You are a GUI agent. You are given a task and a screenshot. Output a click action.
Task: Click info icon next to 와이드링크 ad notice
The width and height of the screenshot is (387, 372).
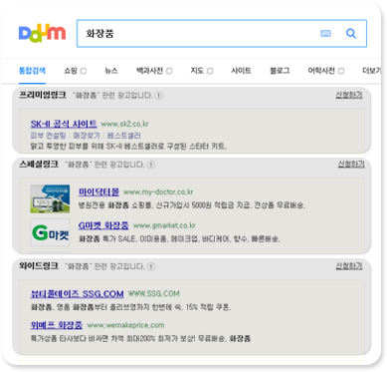click(x=151, y=266)
